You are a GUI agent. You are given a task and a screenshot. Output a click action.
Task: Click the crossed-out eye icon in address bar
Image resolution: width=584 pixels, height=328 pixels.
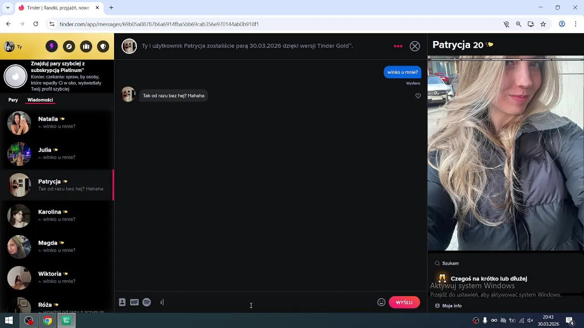click(x=506, y=24)
